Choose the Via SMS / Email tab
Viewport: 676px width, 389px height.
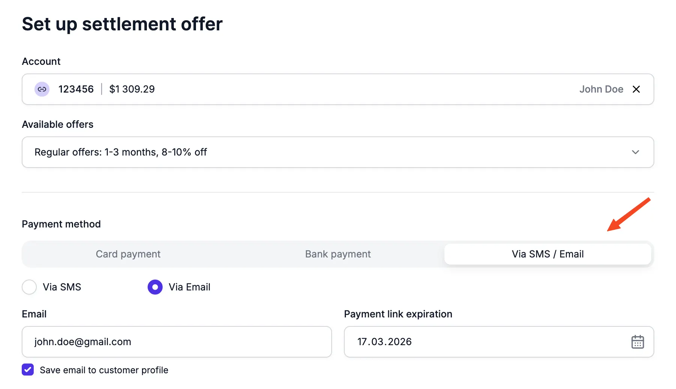tap(547, 254)
